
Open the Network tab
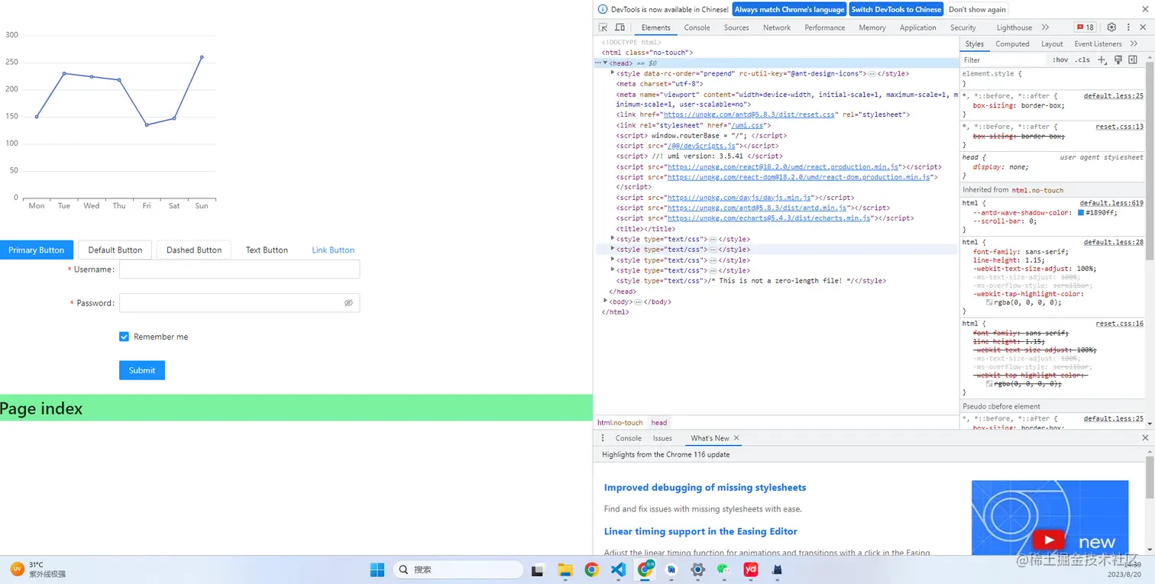point(777,27)
